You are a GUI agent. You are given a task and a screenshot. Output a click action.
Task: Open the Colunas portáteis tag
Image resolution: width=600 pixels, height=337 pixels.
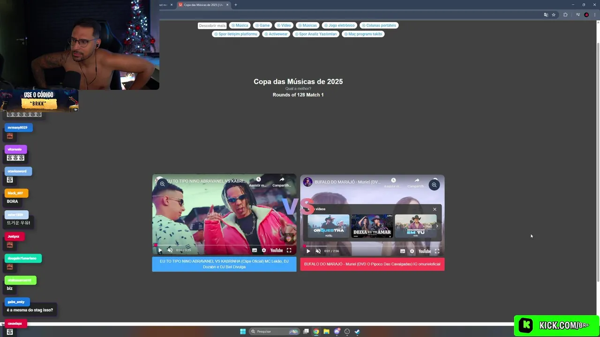pyautogui.click(x=379, y=25)
